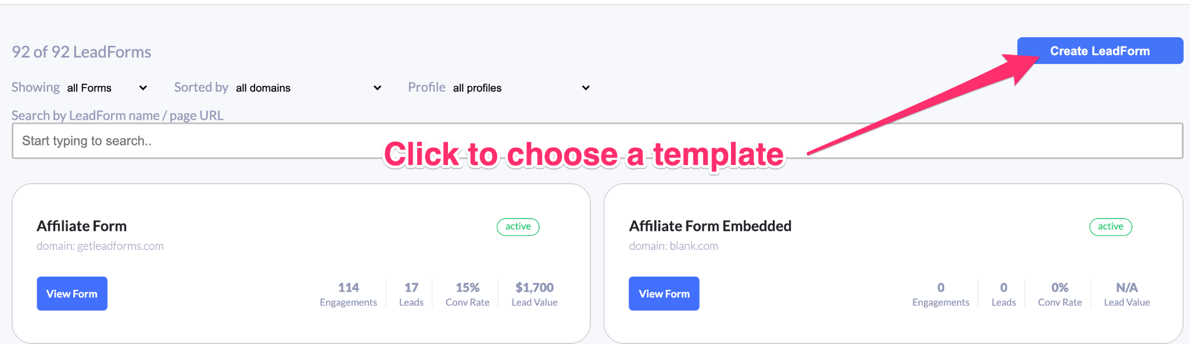Click the Create LeadForm button
Image resolution: width=1190 pixels, height=344 pixels.
(1099, 51)
